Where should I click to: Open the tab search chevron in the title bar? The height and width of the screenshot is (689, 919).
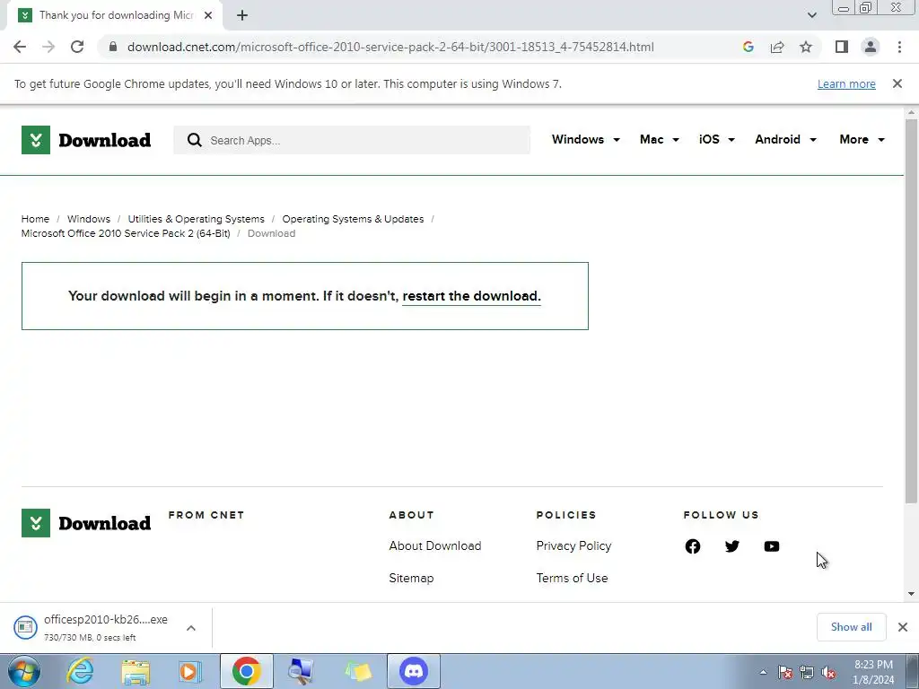tap(811, 15)
